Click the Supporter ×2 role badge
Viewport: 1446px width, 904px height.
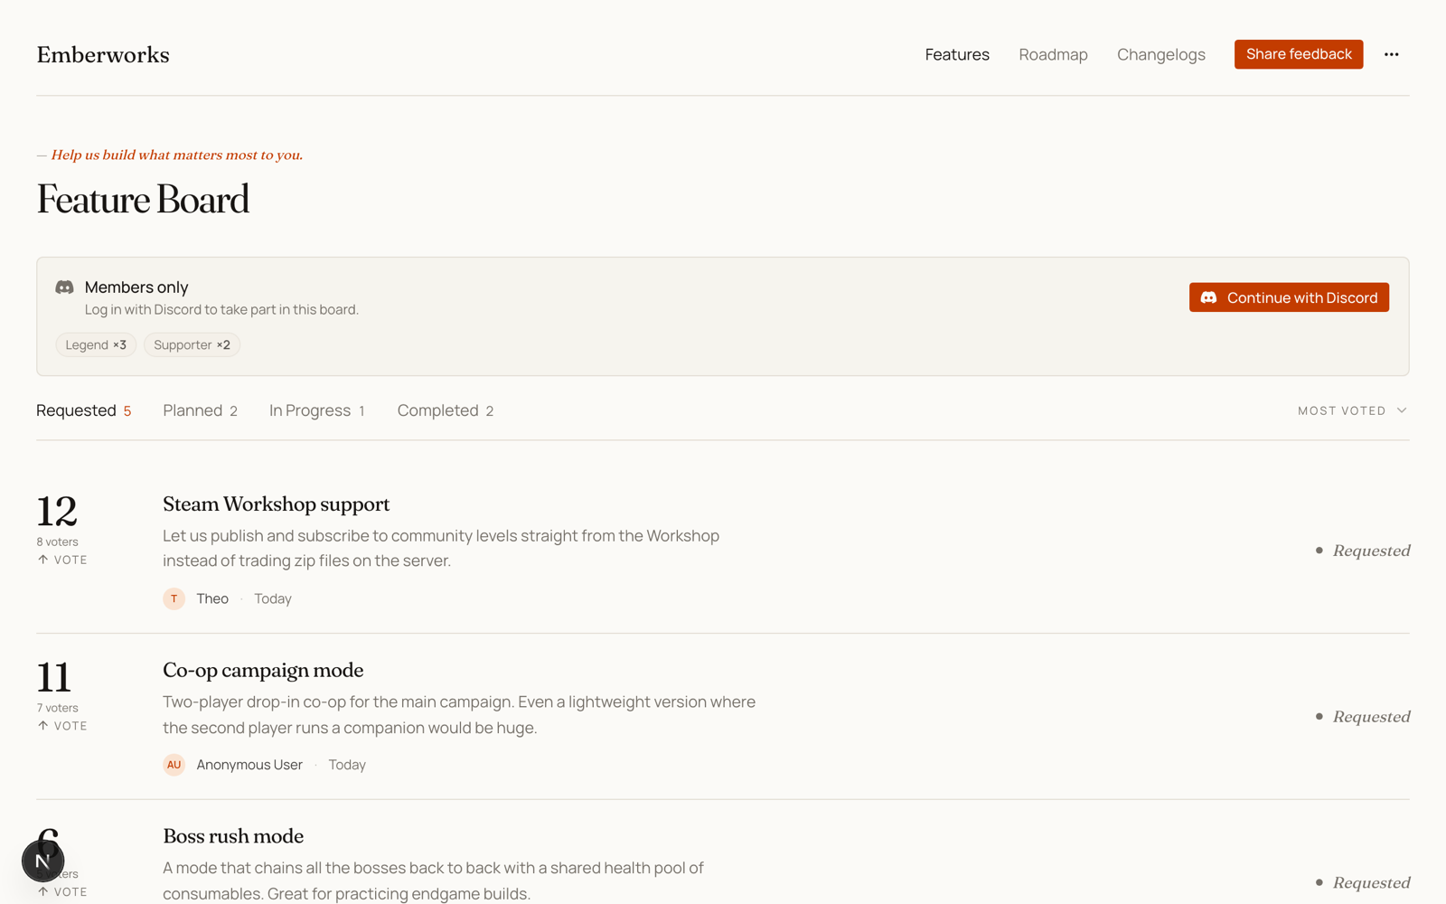192,344
